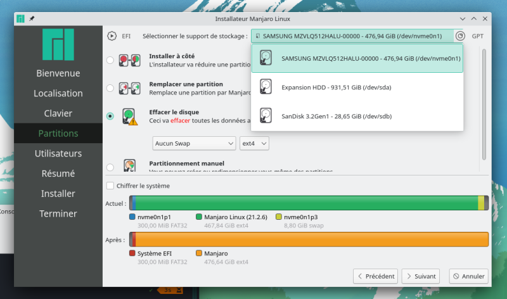Viewport: 507px width, 299px height.
Task: Click the Manjaro icon in the title bar
Action: (20, 19)
